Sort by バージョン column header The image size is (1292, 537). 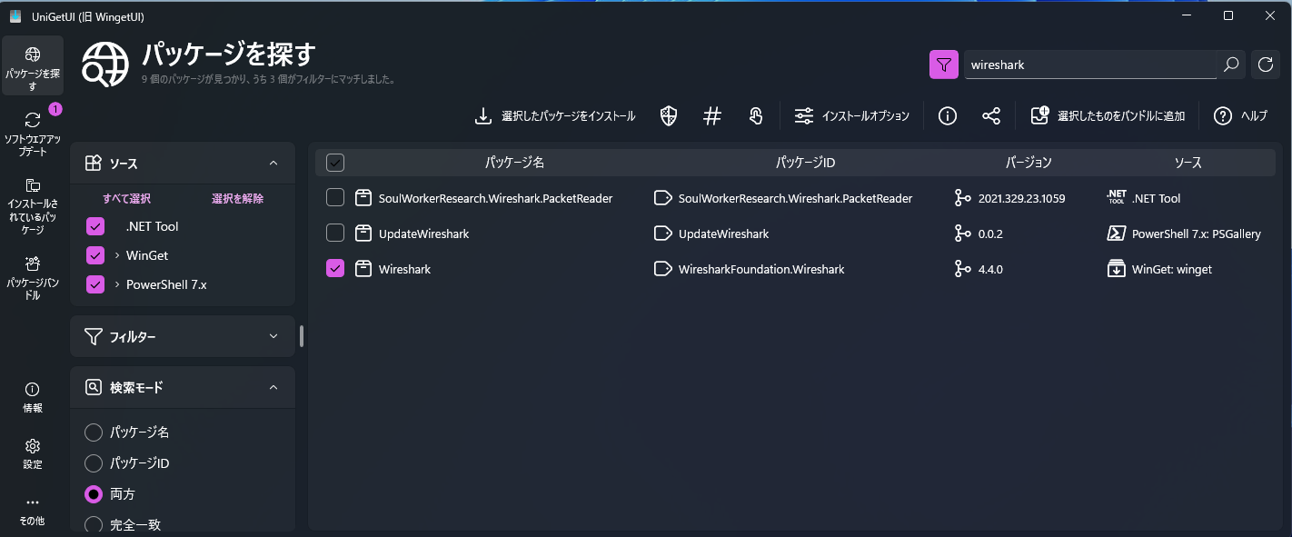point(1029,163)
